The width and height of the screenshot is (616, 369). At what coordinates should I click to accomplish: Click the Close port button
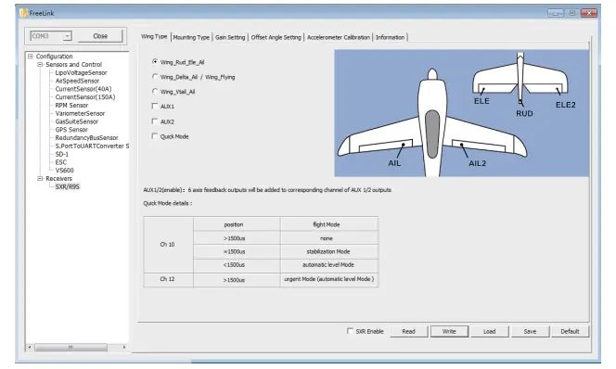[100, 36]
